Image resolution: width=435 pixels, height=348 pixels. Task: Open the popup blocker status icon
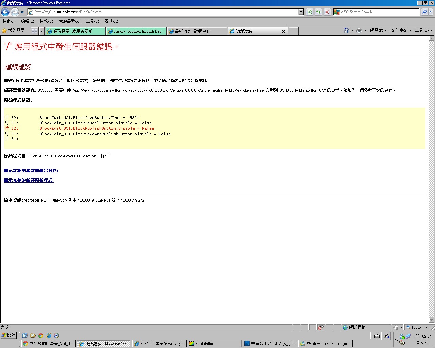pos(320,327)
